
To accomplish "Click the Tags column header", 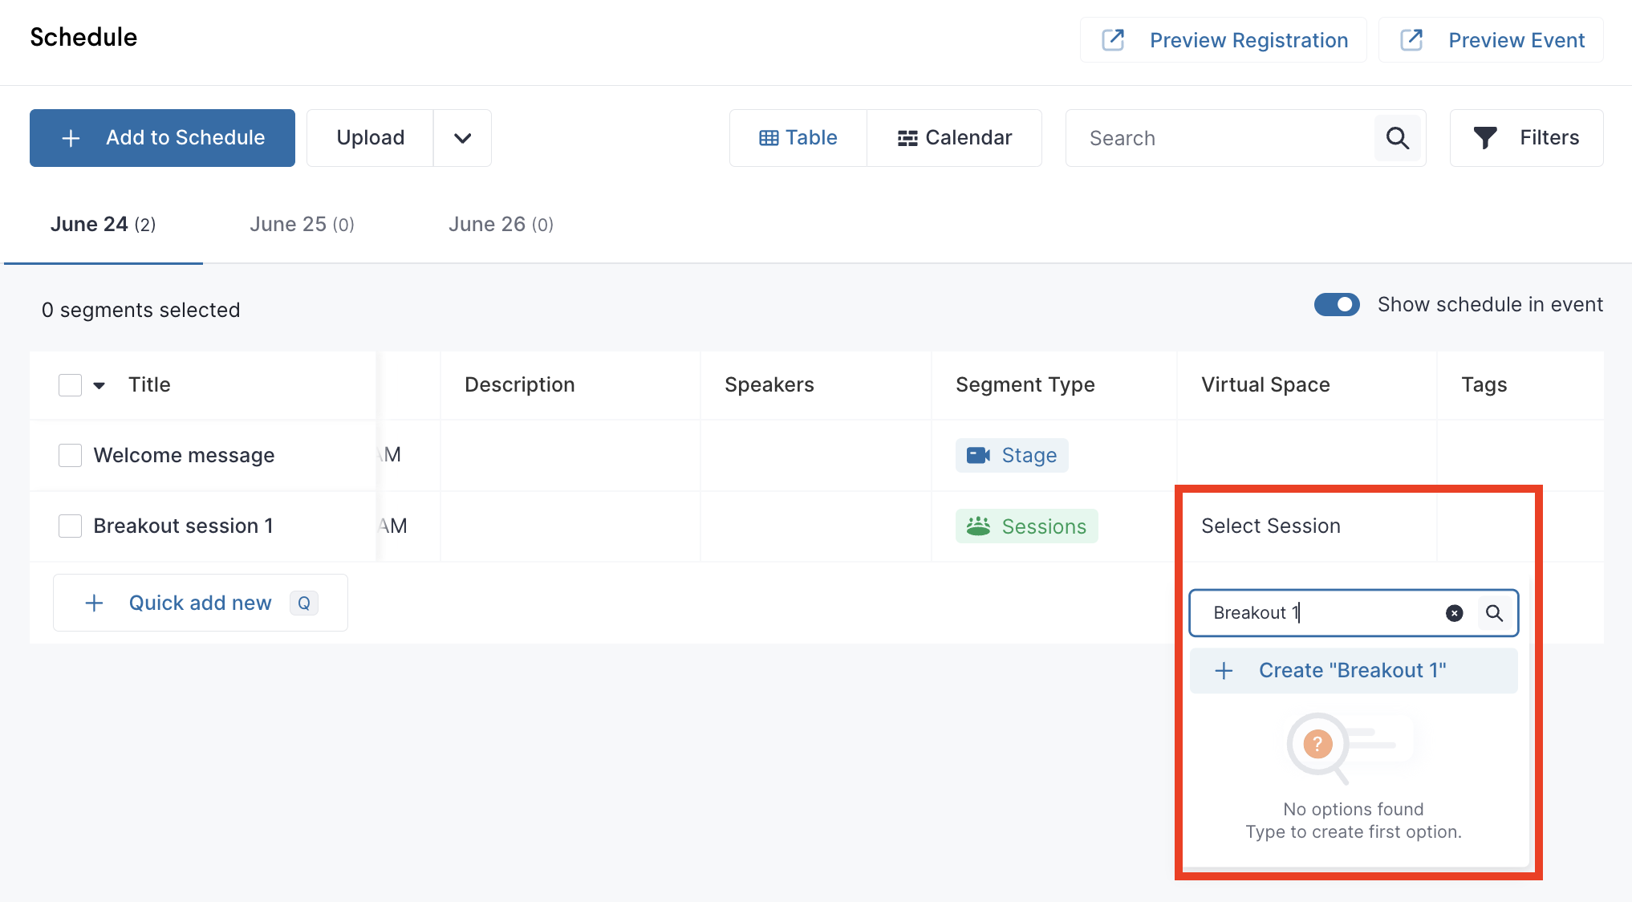I will [x=1484, y=385].
